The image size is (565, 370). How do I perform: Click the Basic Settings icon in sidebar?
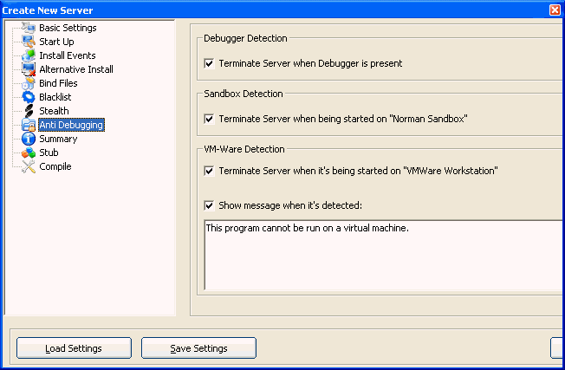click(x=29, y=28)
